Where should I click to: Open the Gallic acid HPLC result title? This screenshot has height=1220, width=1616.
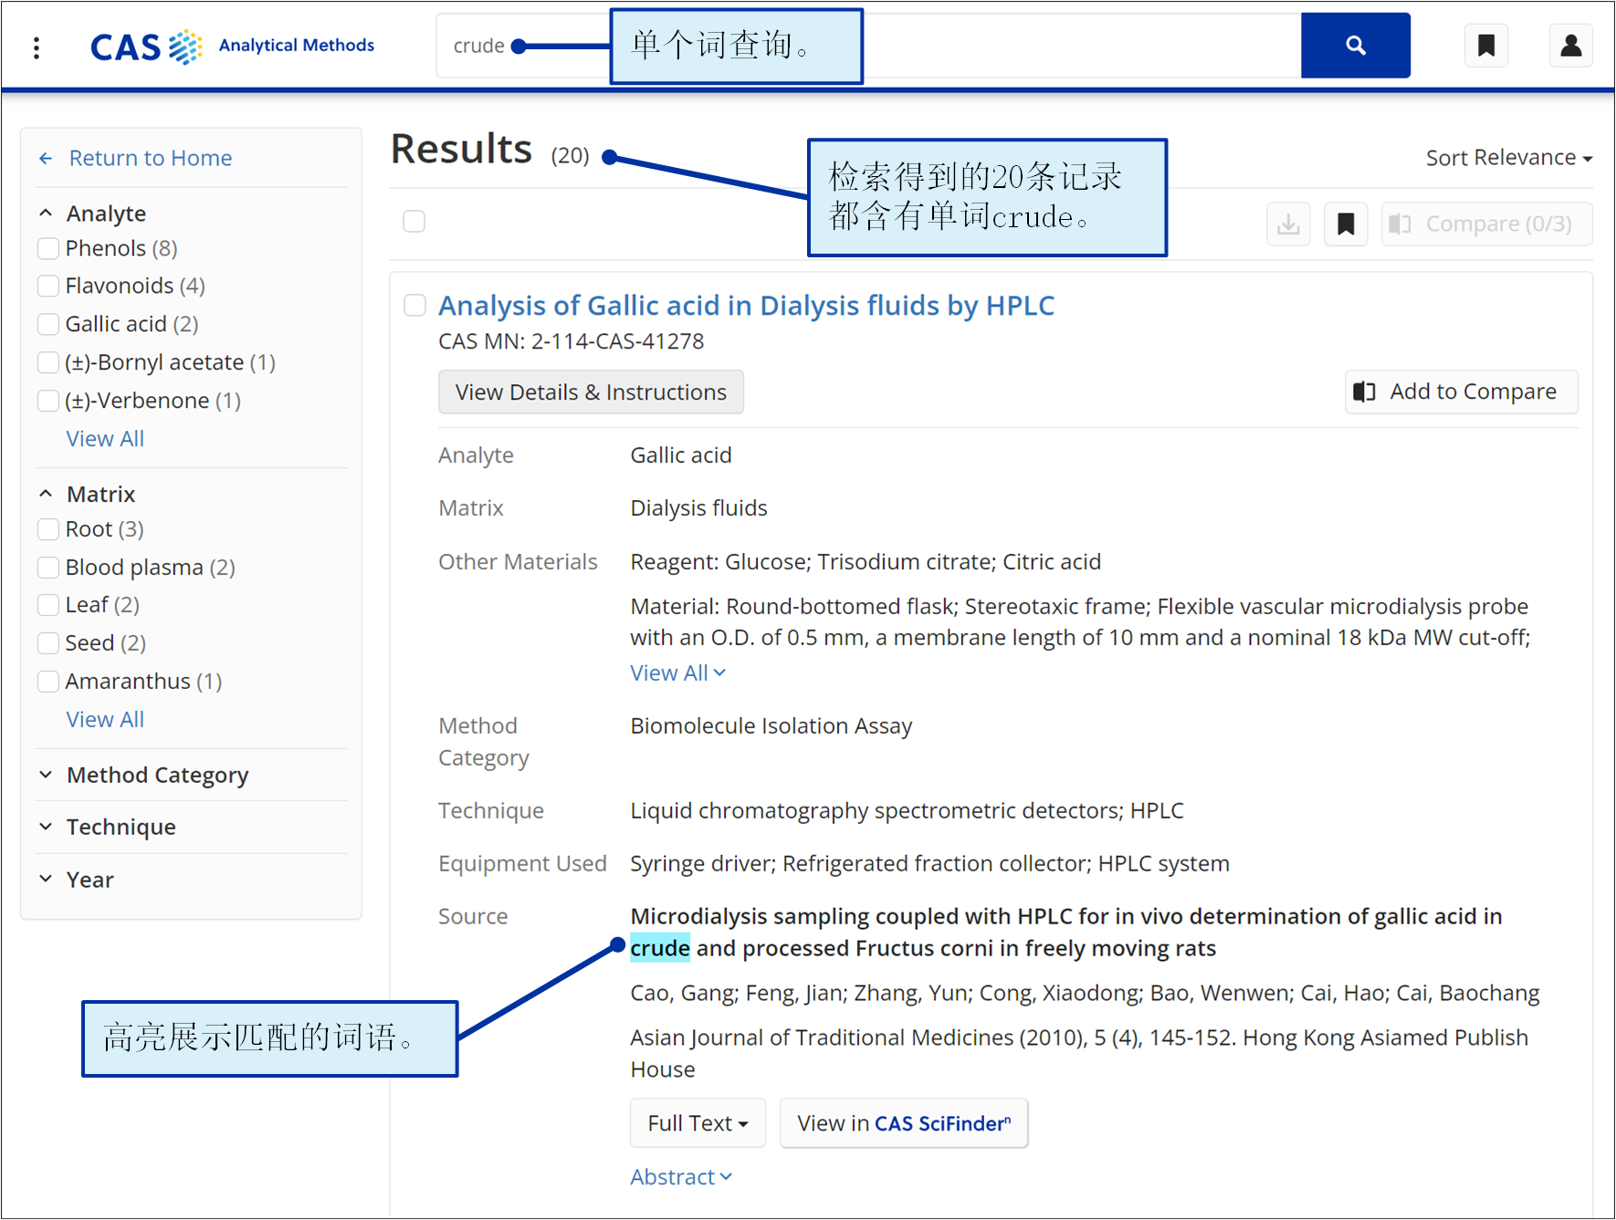(x=746, y=306)
